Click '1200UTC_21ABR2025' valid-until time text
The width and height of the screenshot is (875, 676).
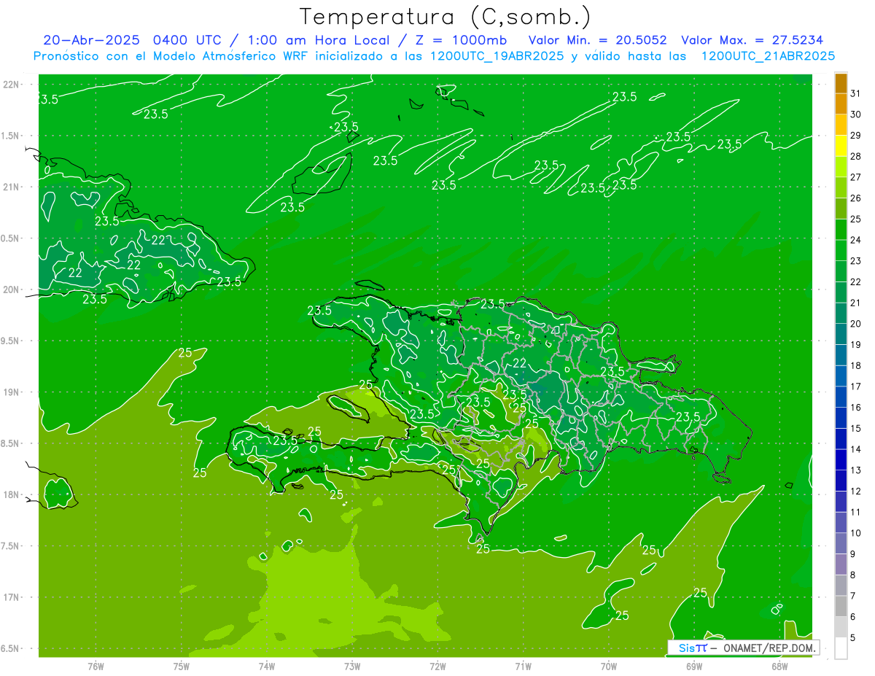[x=768, y=56]
